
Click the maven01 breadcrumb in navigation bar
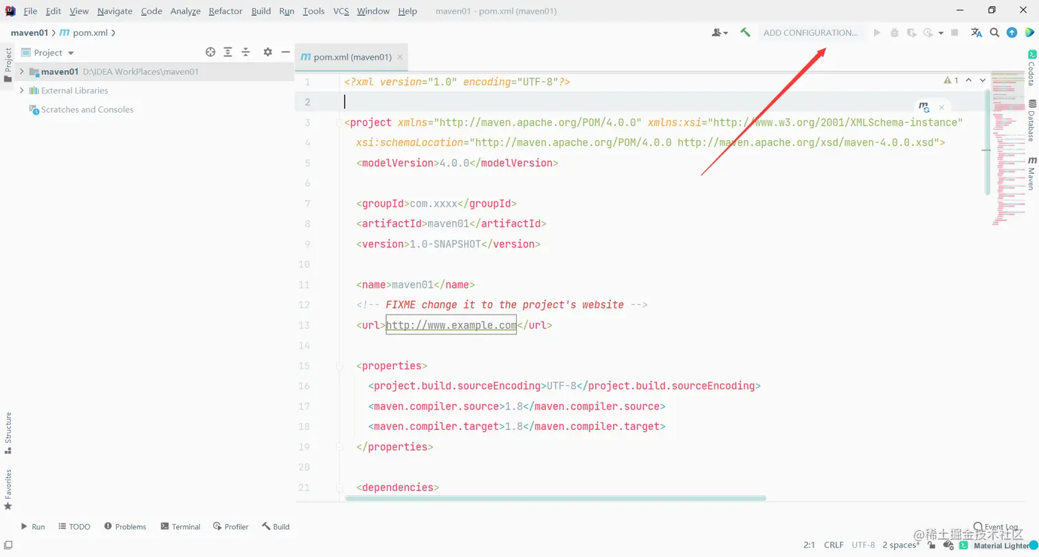pos(31,32)
